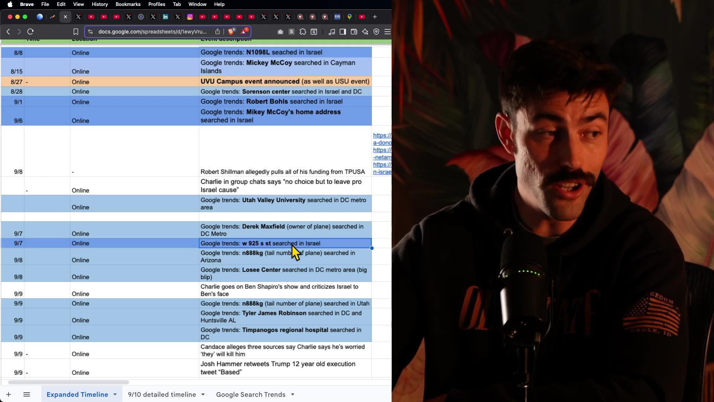Open the 9/10 detailed timeline tab dropdown arrow

[x=203, y=395]
